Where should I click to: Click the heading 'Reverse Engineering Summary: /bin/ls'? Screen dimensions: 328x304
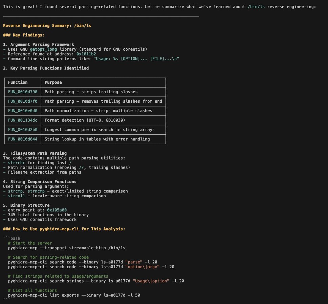[47, 26]
